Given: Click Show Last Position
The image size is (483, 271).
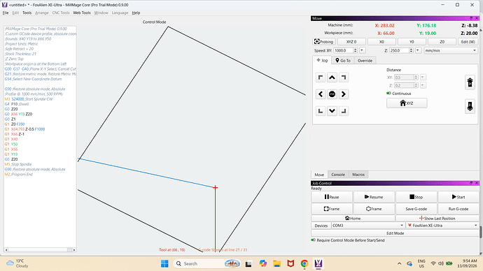Looking at the screenshot, I should tap(437, 218).
